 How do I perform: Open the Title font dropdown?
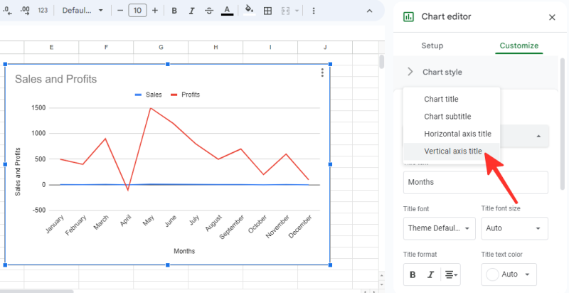tap(439, 228)
